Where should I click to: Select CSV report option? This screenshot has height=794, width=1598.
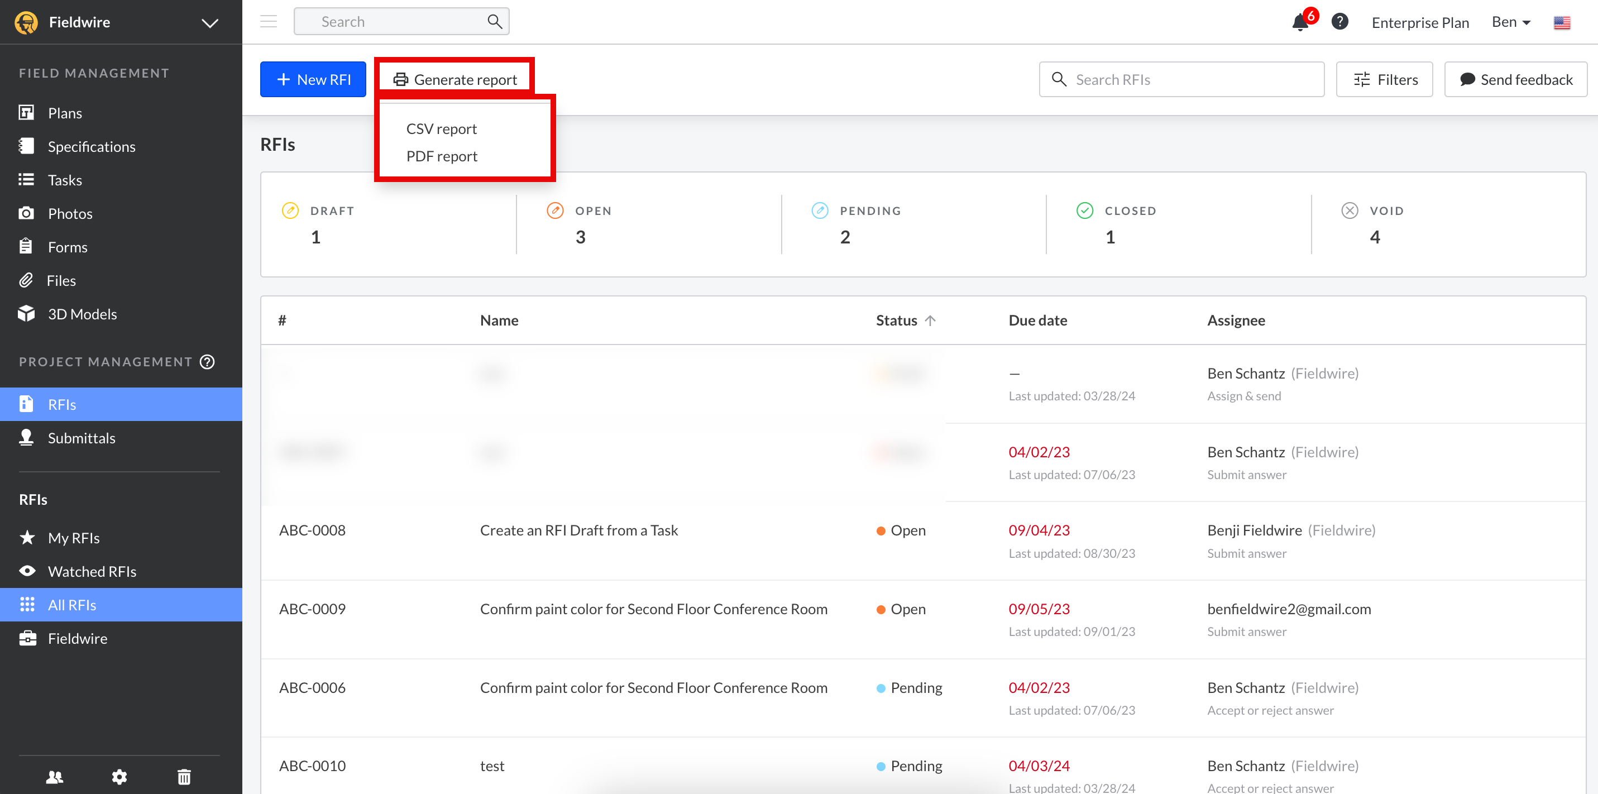[x=441, y=128]
